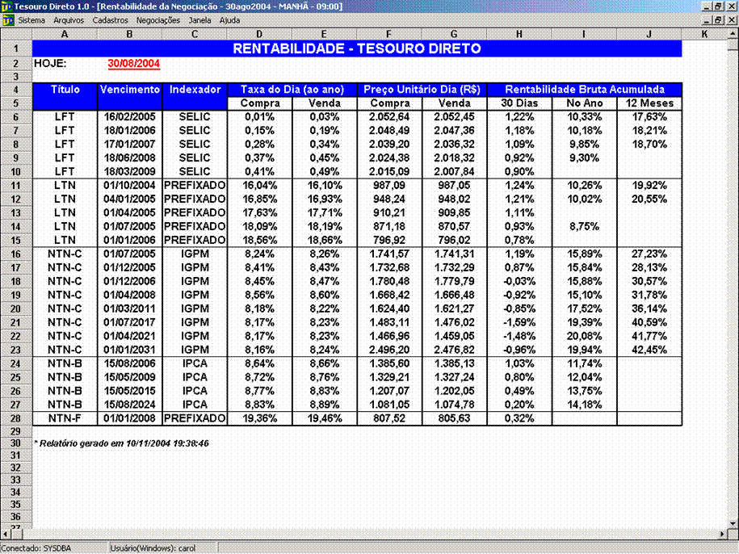This screenshot has width=739, height=554.
Task: Restore the inner document window
Action: pos(717,19)
